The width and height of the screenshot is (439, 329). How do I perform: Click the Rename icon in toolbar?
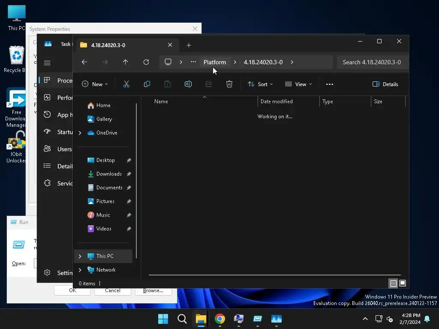click(x=188, y=84)
